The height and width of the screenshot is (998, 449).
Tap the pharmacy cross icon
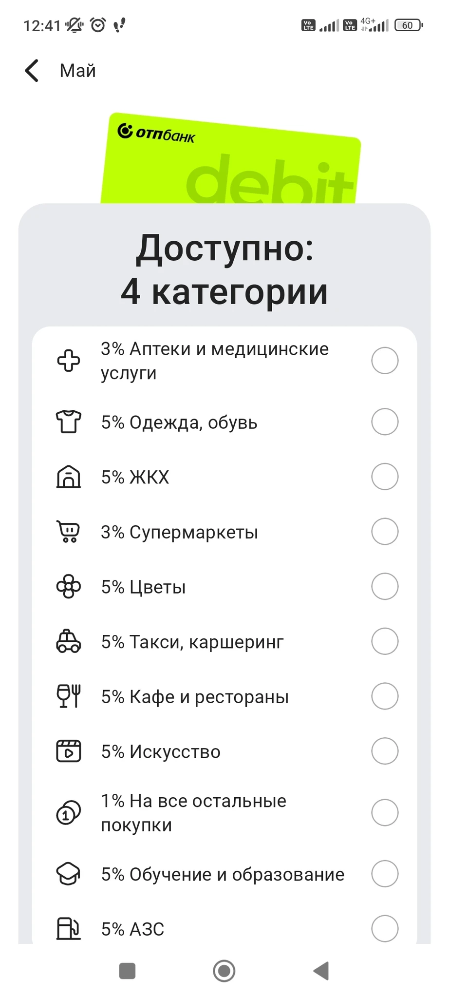pyautogui.click(x=69, y=361)
